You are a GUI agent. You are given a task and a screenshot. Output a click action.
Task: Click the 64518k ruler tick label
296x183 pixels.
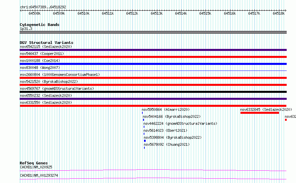coord(279,13)
